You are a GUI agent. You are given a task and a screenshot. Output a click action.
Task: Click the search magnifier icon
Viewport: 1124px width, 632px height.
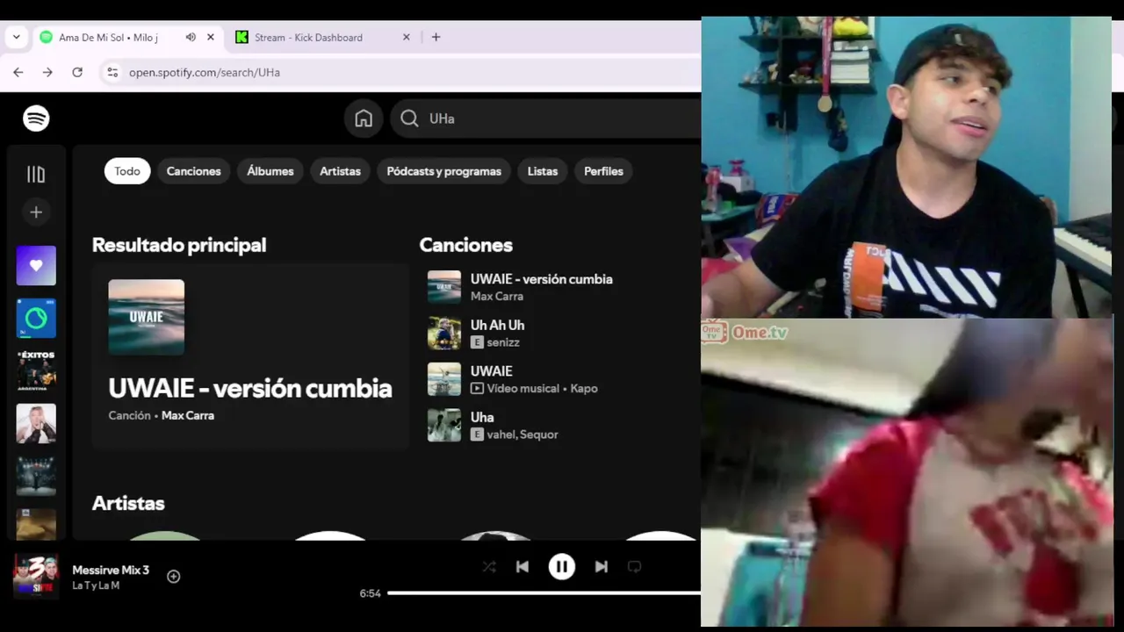click(409, 118)
